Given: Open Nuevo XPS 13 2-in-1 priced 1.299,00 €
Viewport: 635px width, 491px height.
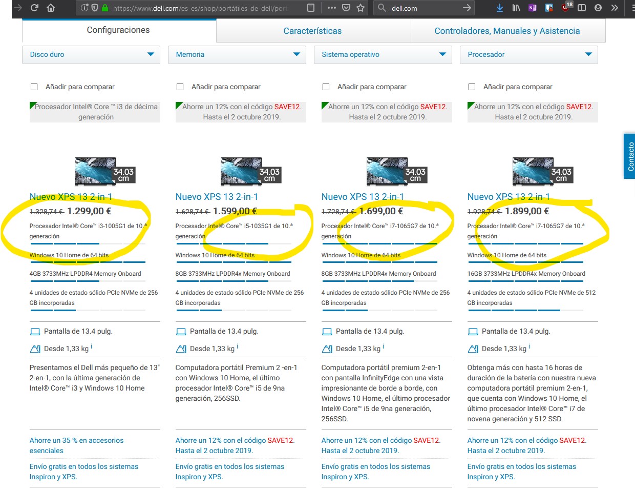Looking at the screenshot, I should pyautogui.click(x=71, y=197).
